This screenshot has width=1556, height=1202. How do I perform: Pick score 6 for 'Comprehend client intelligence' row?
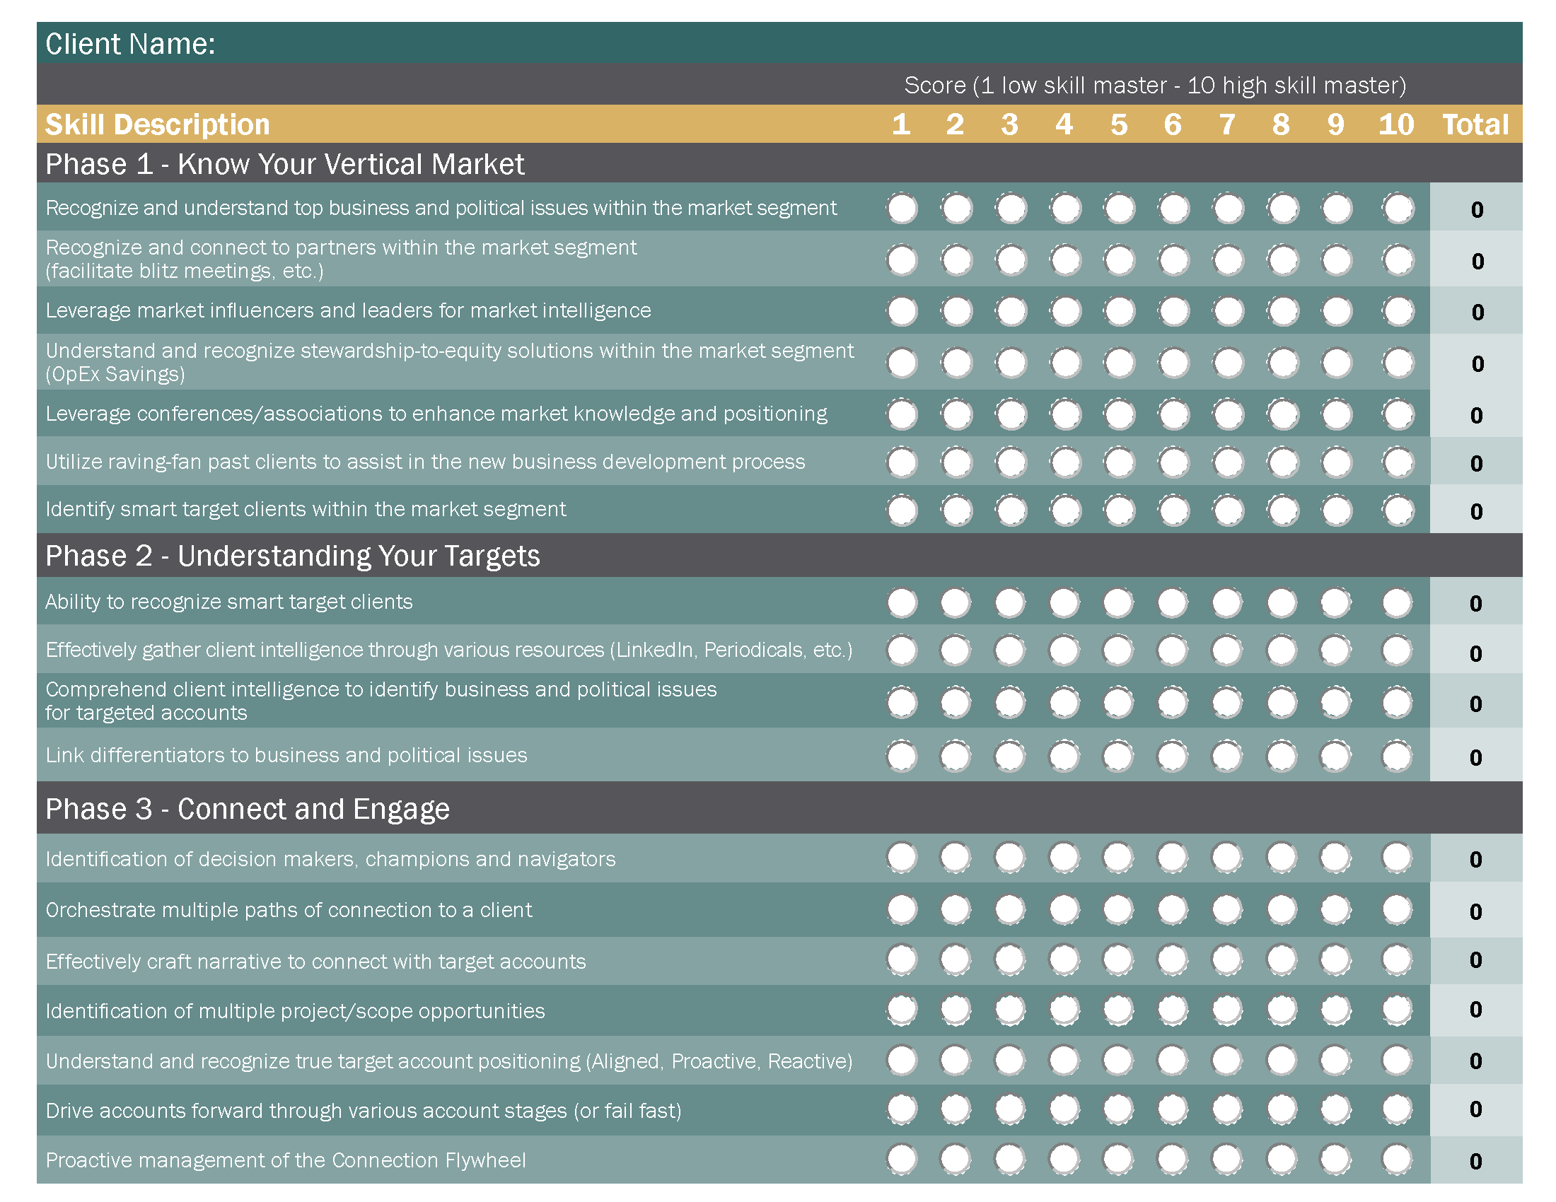coord(1173,702)
